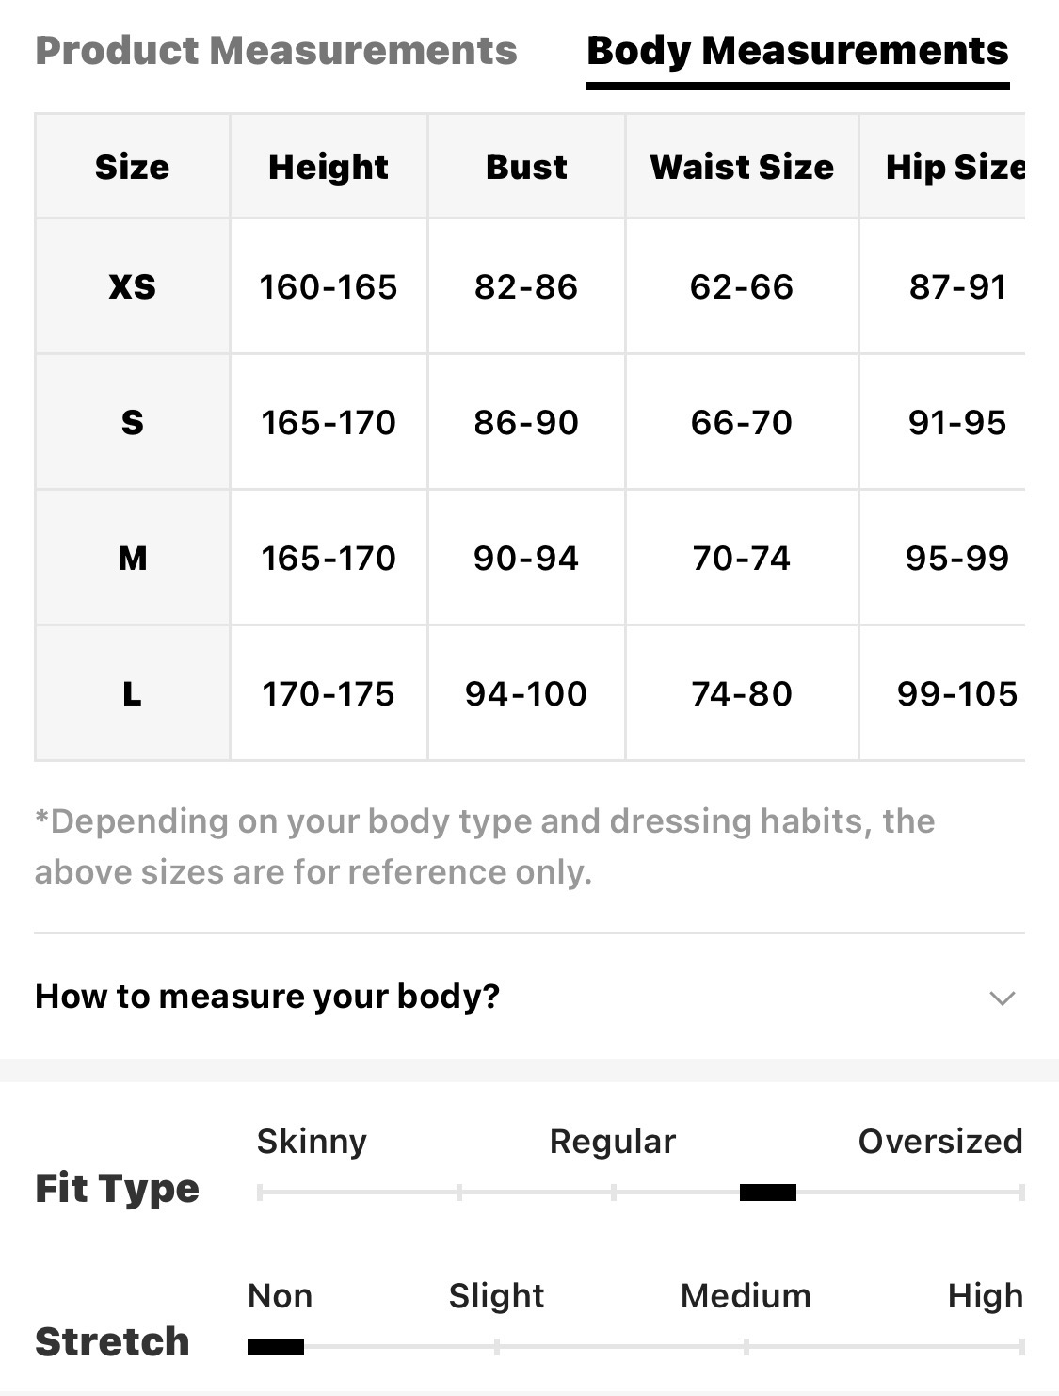Click the L size row header
Viewport: 1059px width, 1396px height.
pos(133,694)
